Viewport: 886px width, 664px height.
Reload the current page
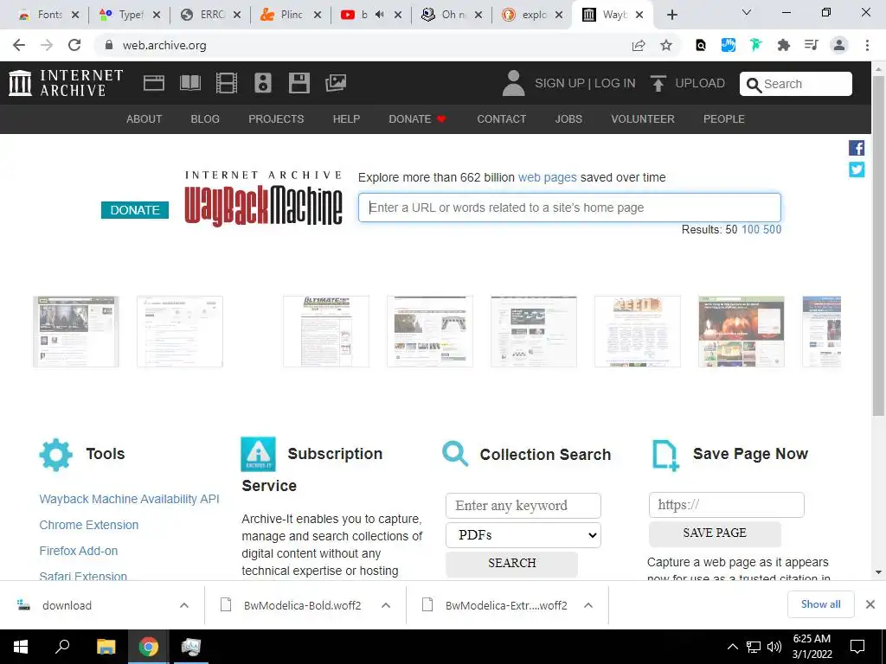click(x=74, y=45)
